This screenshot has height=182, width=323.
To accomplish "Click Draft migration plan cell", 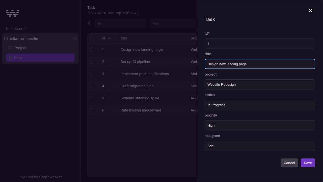I will [x=137, y=86].
